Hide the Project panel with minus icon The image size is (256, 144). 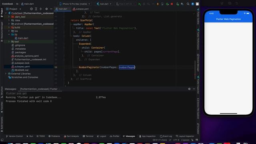51,9
